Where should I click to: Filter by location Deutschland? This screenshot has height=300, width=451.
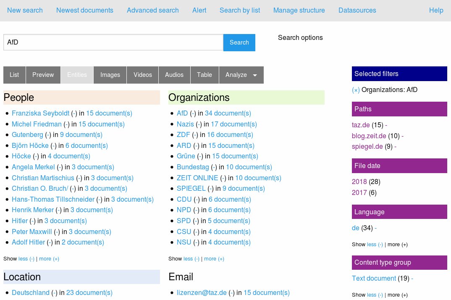tap(31, 292)
